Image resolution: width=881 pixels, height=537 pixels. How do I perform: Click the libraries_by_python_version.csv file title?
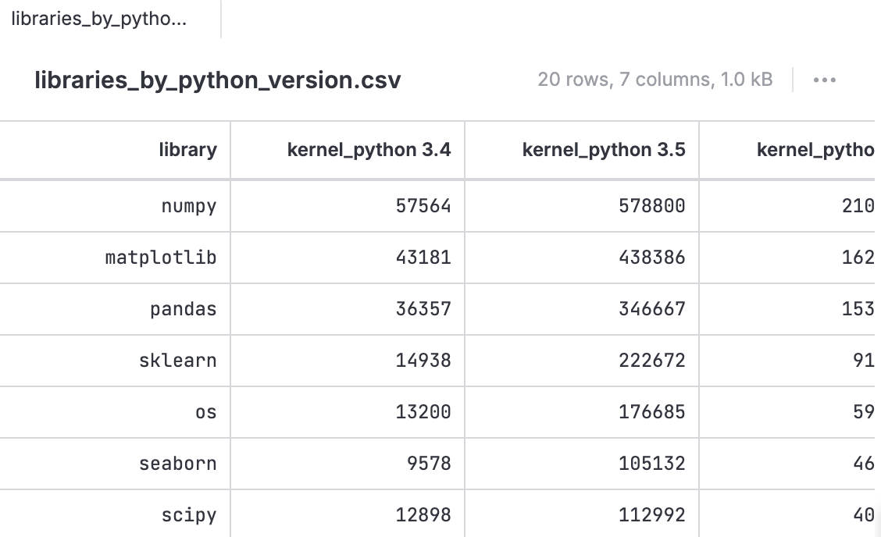coord(218,80)
